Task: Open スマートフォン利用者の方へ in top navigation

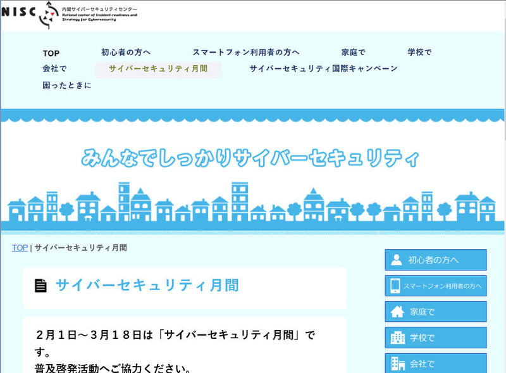Action: tap(246, 53)
